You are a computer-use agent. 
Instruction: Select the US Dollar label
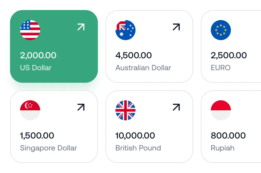[x=36, y=68]
